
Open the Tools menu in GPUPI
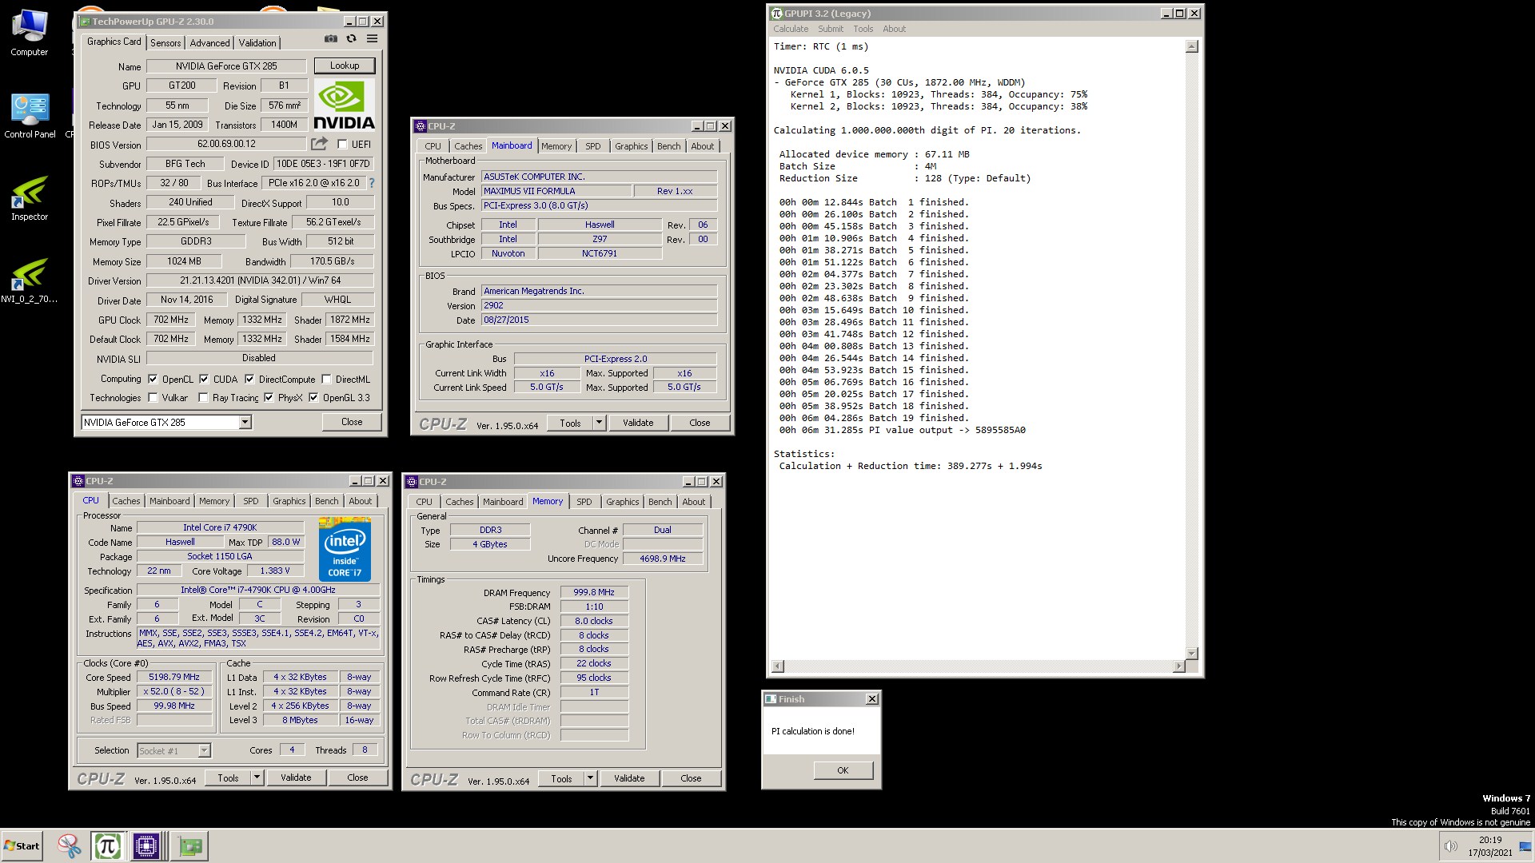pyautogui.click(x=863, y=29)
